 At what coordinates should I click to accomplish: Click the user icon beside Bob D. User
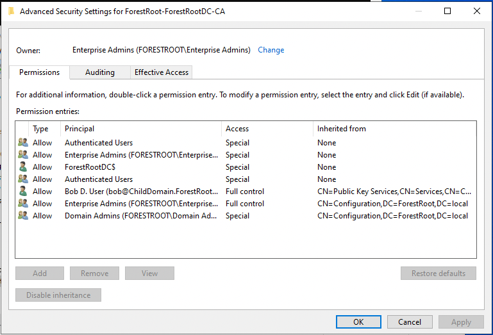point(23,192)
